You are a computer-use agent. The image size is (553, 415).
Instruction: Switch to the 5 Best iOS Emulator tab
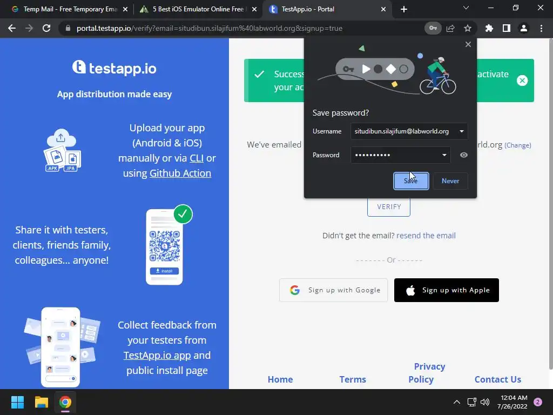coord(198,9)
